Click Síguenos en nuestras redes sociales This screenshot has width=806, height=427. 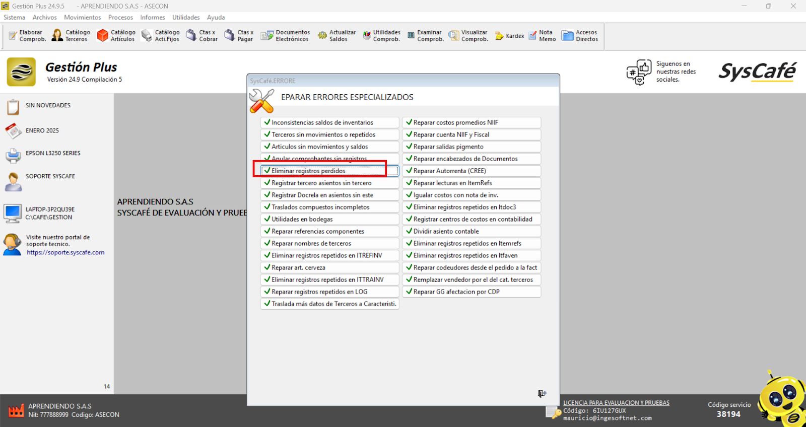click(x=675, y=72)
